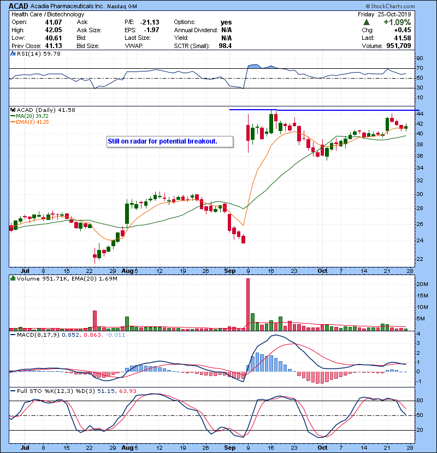Select the Open price value 41.07
The width and height of the screenshot is (437, 453).
tap(54, 22)
